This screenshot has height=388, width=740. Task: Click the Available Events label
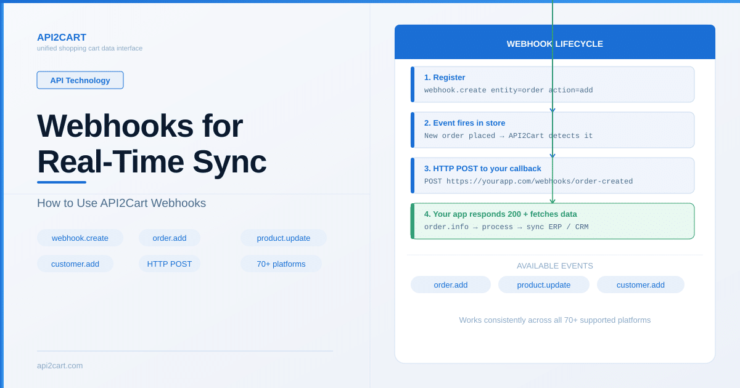(x=555, y=266)
